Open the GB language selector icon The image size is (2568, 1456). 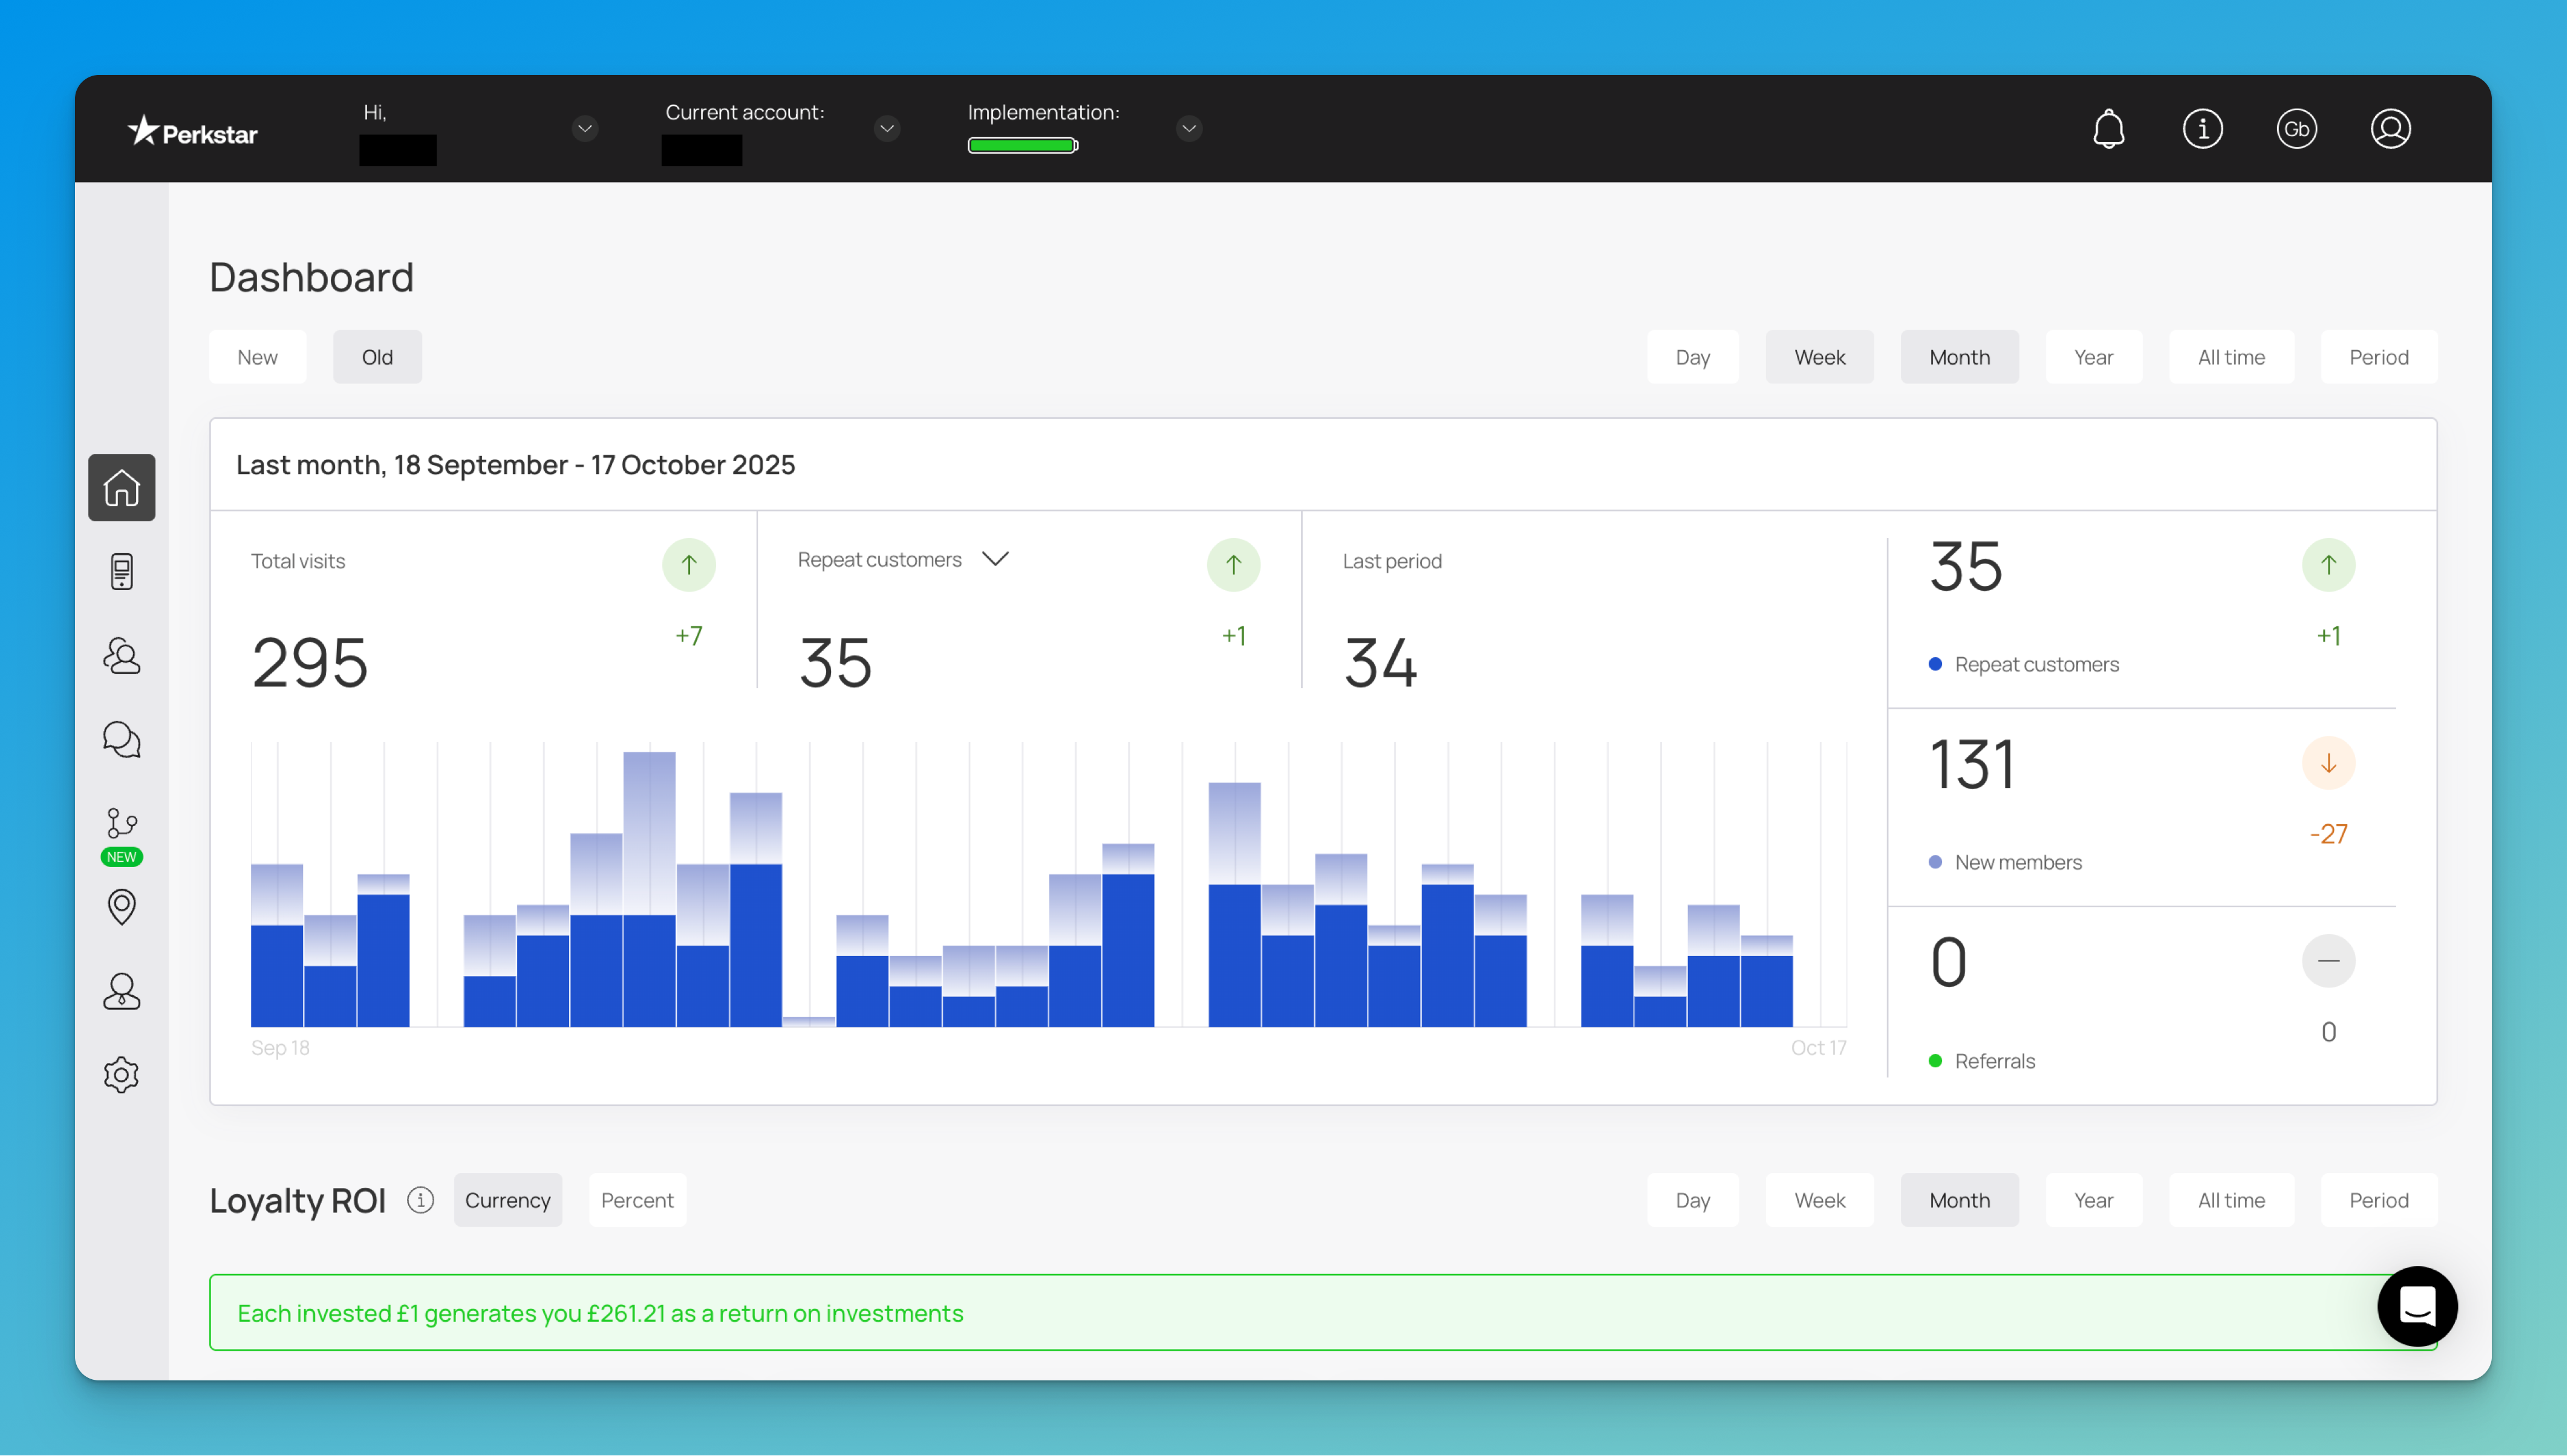2296,129
